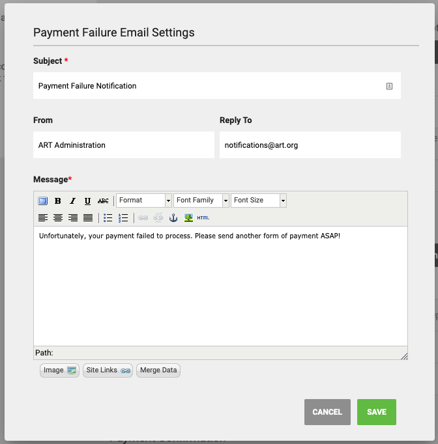Toggle the fullscreen editor icon
Viewport: 438px width, 444px height.
43,201
